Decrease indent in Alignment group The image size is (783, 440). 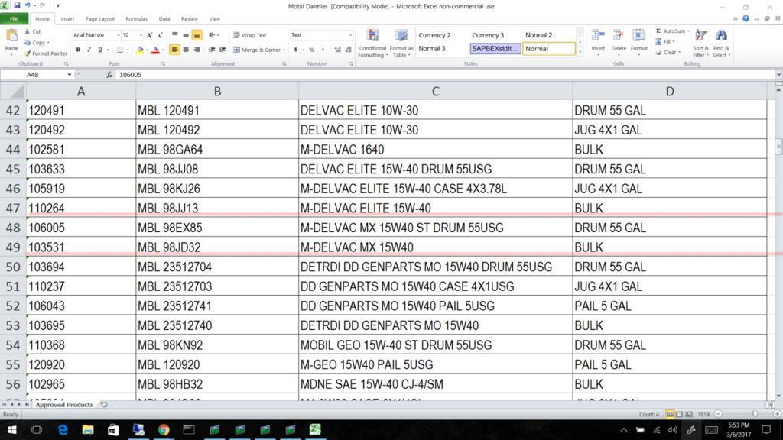[212, 50]
